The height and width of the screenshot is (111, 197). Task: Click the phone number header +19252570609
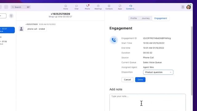pyautogui.click(x=60, y=14)
